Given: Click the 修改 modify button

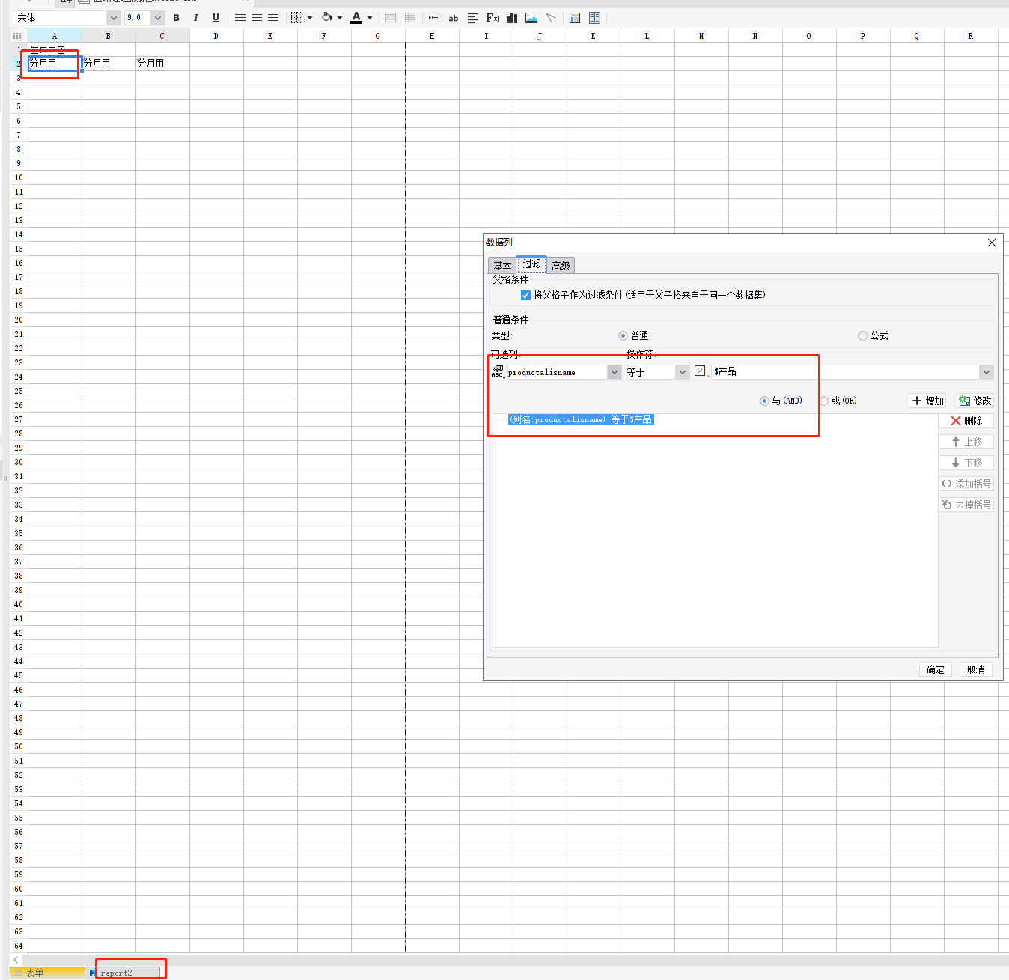Looking at the screenshot, I should click(x=975, y=401).
